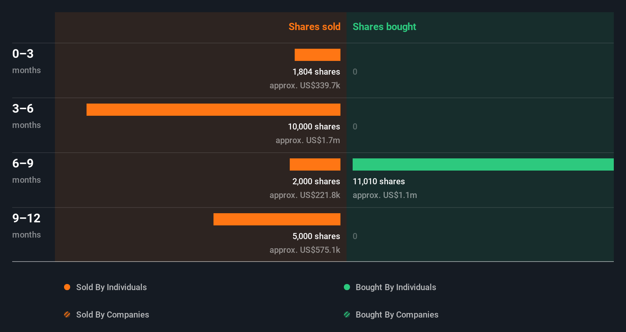This screenshot has height=332, width=626.
Task: Click the 2,000 shares value
Action: (x=316, y=181)
